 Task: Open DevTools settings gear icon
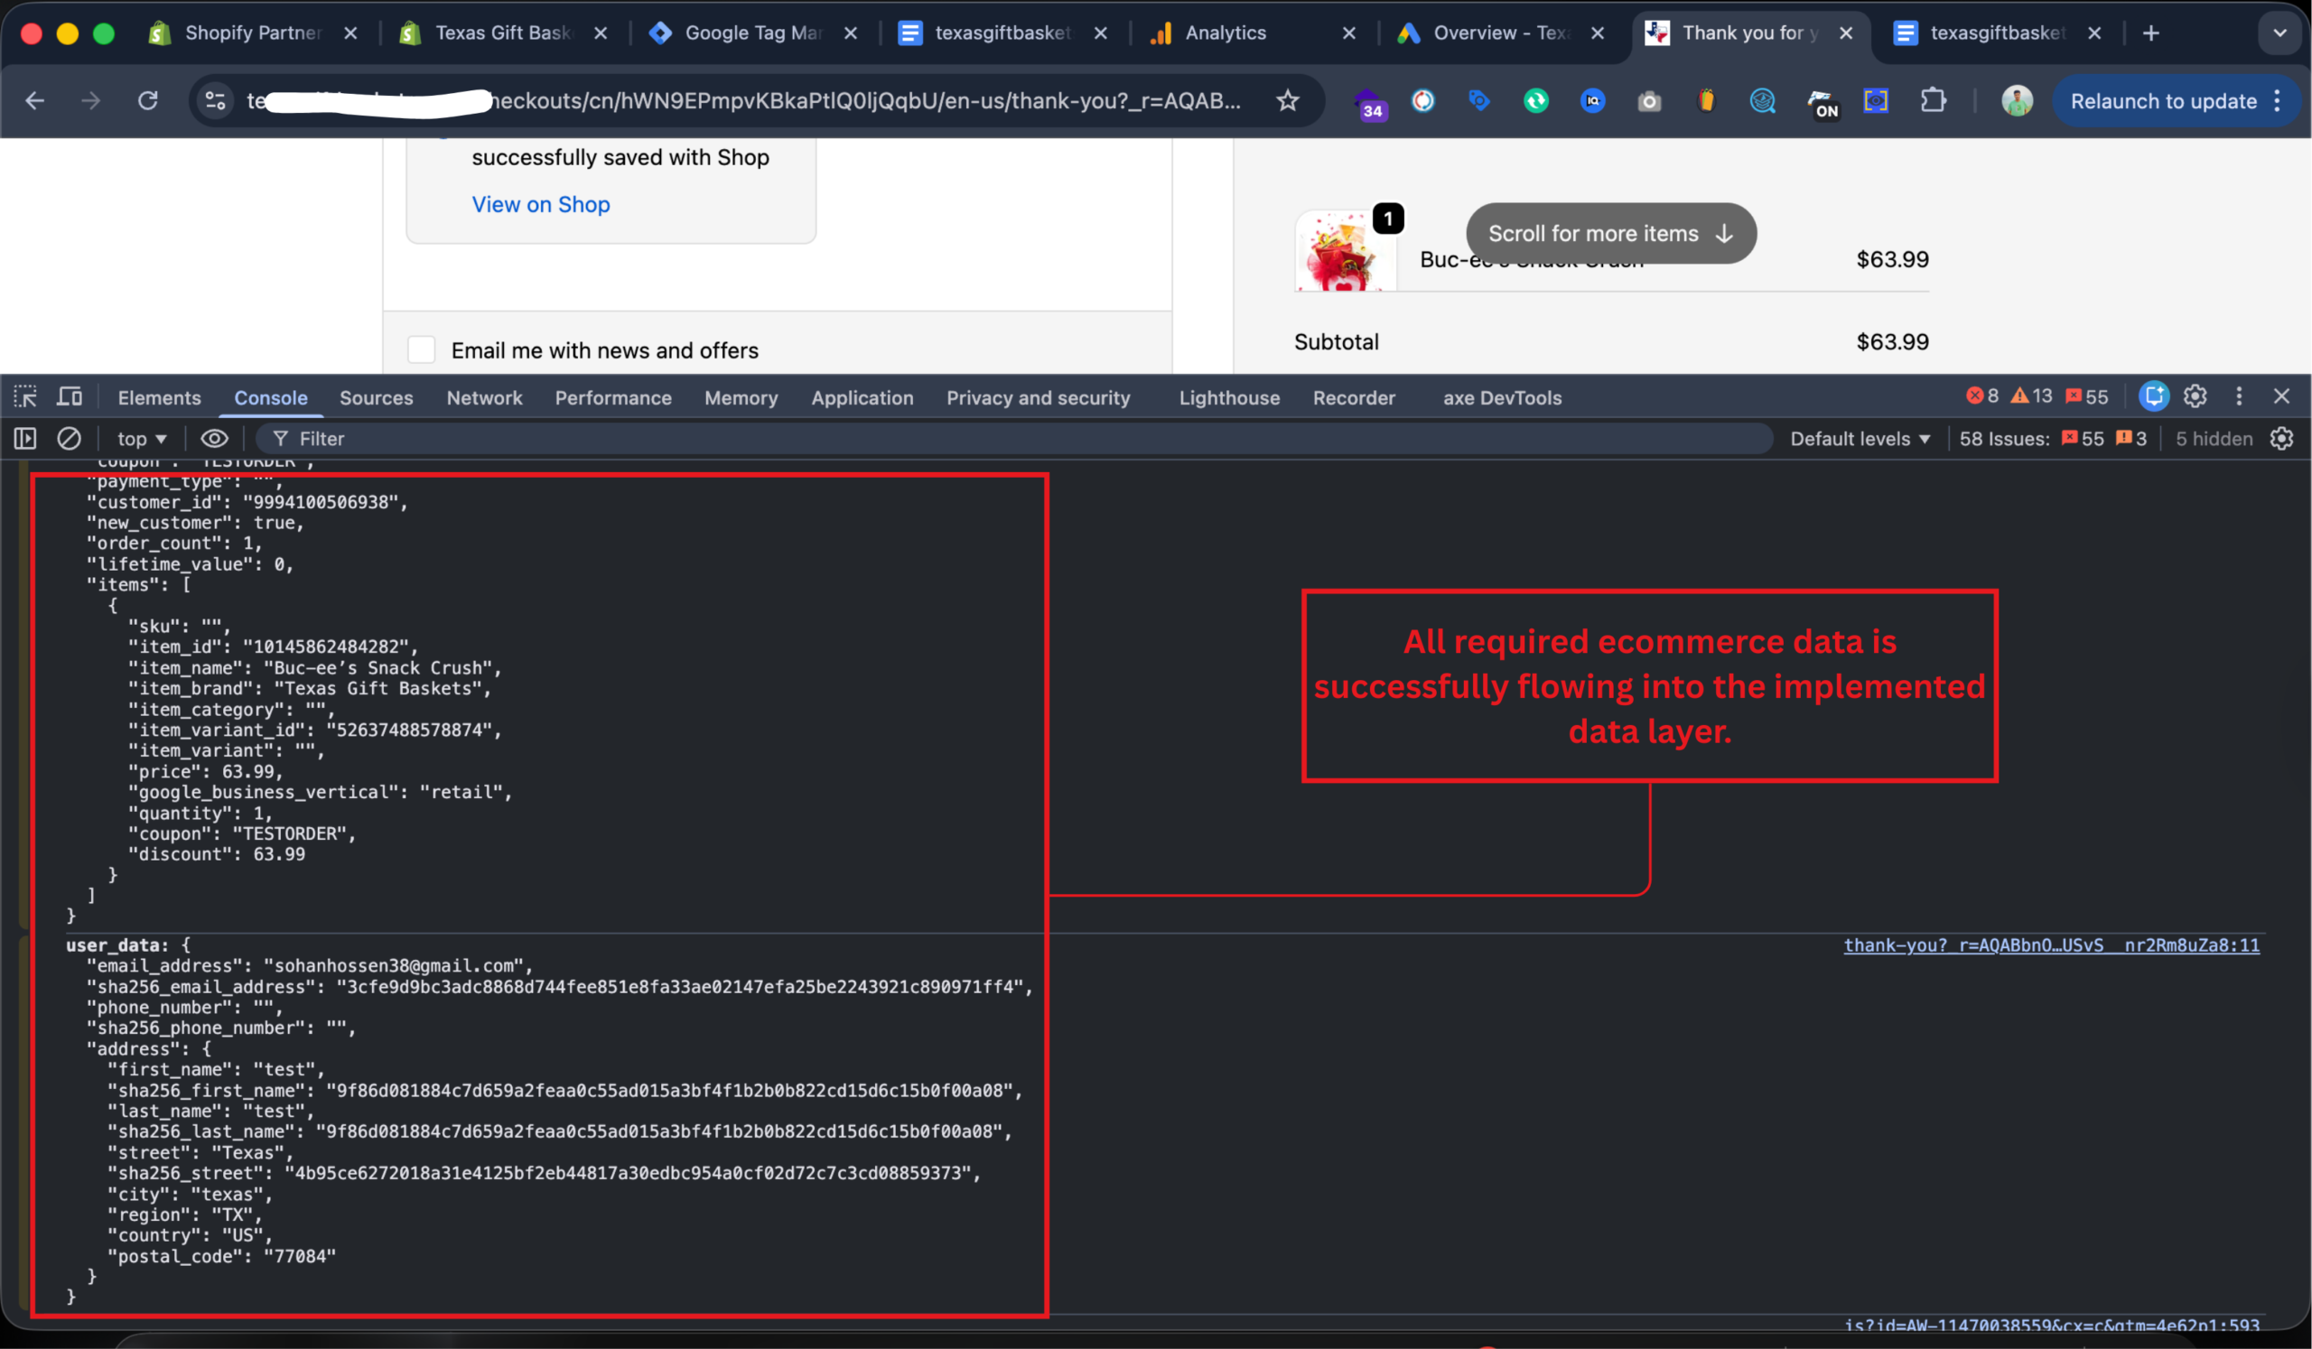(2195, 397)
